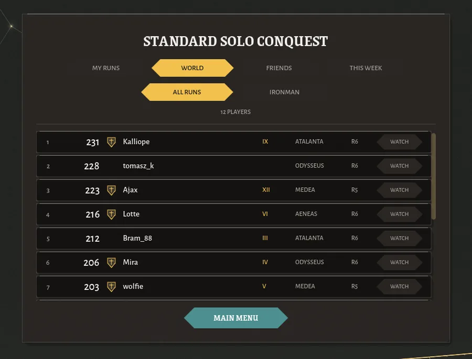
Task: Return to the Main Menu
Action: coord(236,318)
